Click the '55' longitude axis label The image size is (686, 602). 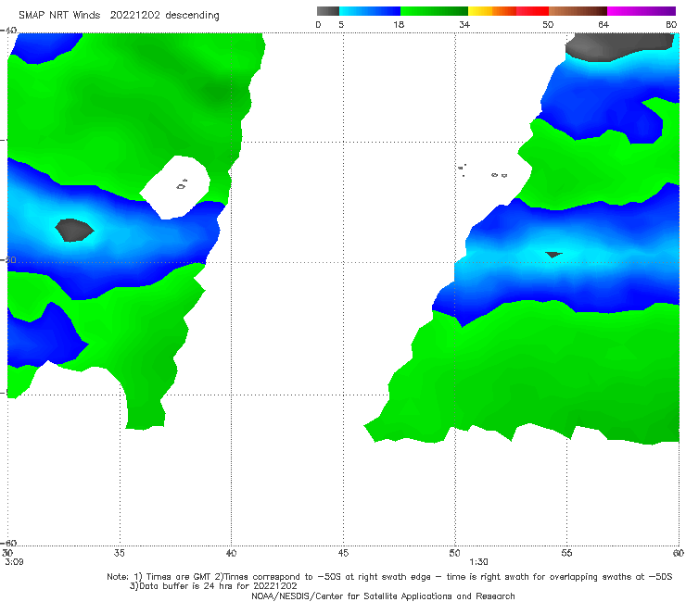pyautogui.click(x=566, y=553)
